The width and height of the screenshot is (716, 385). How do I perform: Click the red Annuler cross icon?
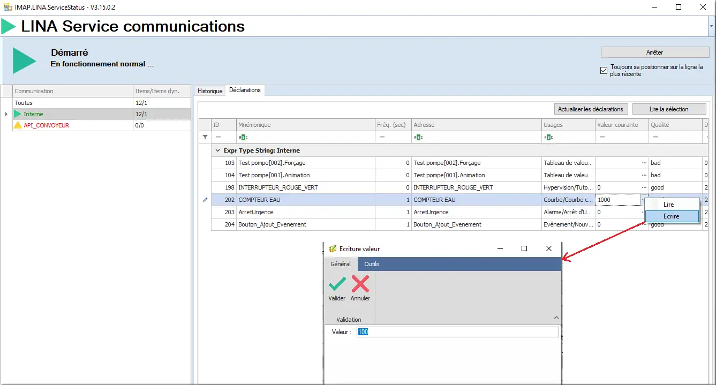click(360, 284)
